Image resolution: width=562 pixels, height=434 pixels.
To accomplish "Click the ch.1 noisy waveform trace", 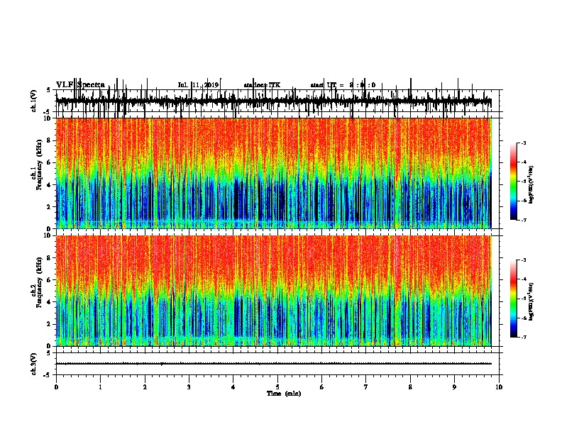I will (274, 101).
